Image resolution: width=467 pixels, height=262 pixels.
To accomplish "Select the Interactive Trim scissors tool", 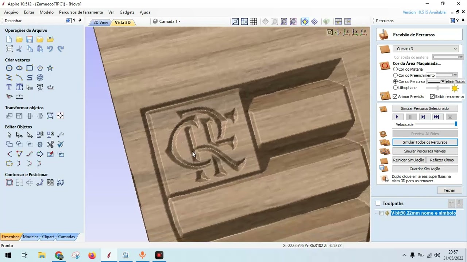I will 50,144.
